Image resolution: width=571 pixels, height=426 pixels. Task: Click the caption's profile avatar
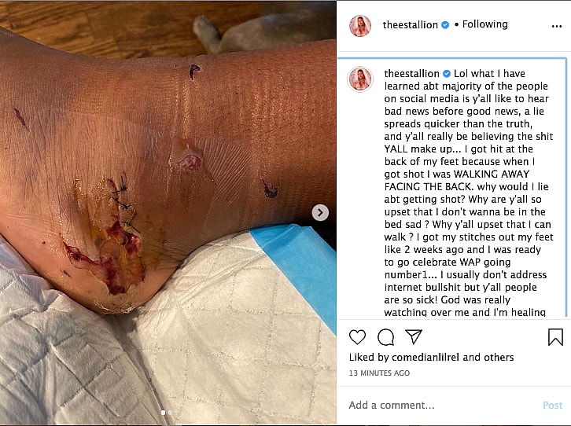[360, 79]
